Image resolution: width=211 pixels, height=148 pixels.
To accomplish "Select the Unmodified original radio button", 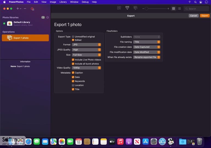I will click(x=73, y=36).
